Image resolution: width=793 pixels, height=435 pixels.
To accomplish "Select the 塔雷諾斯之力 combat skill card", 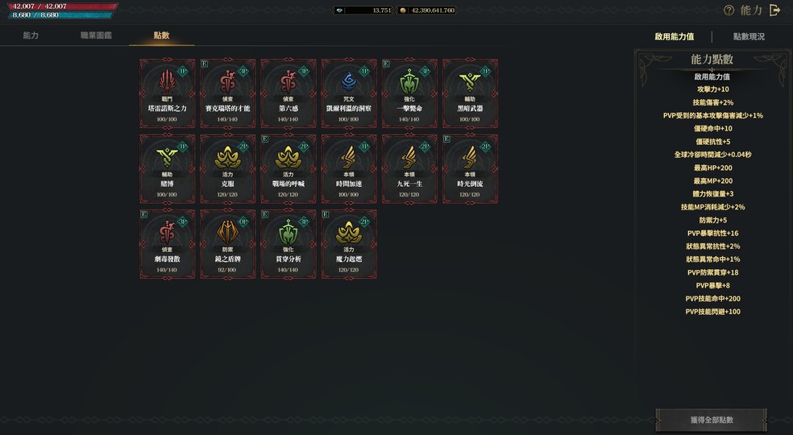I will (167, 93).
